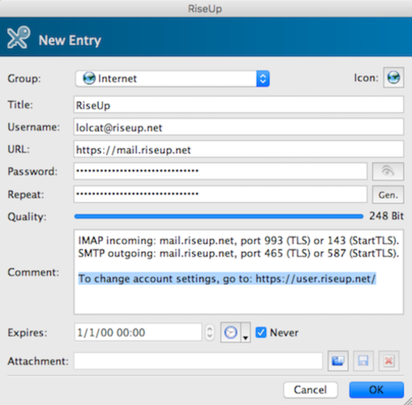Click the Gen. password generator button
412x405 pixels.
point(388,194)
